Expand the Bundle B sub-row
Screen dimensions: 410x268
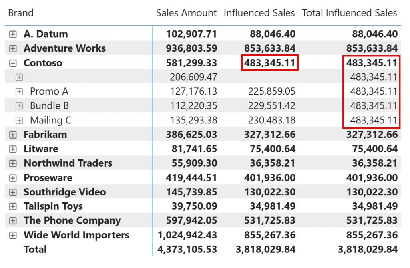19,106
